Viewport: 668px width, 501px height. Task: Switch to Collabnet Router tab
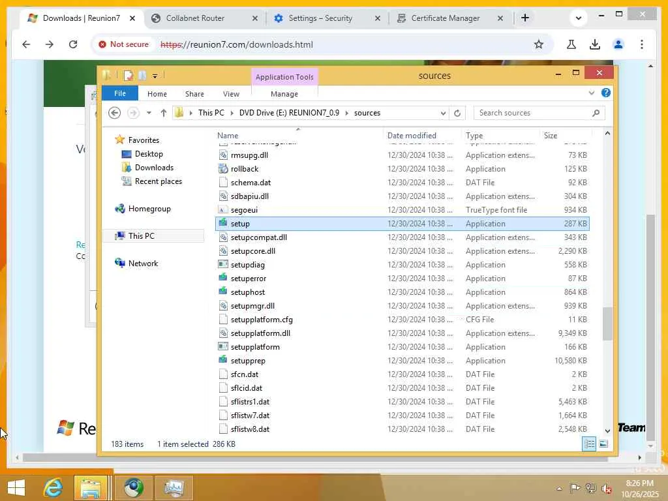195,18
